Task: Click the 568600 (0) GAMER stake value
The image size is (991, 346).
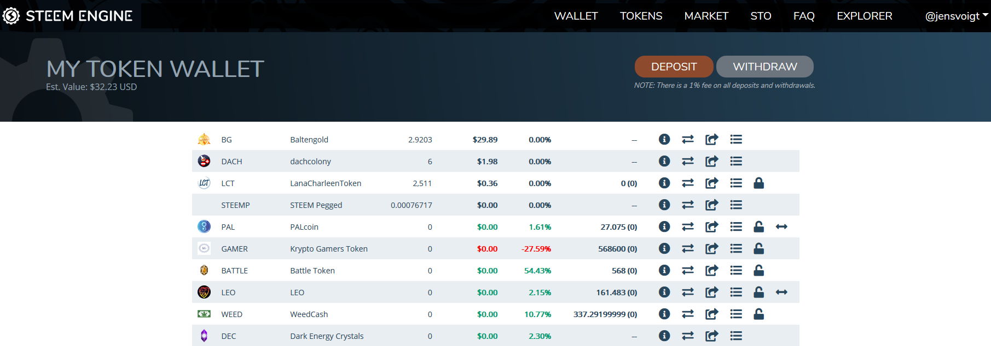Action: (618, 249)
